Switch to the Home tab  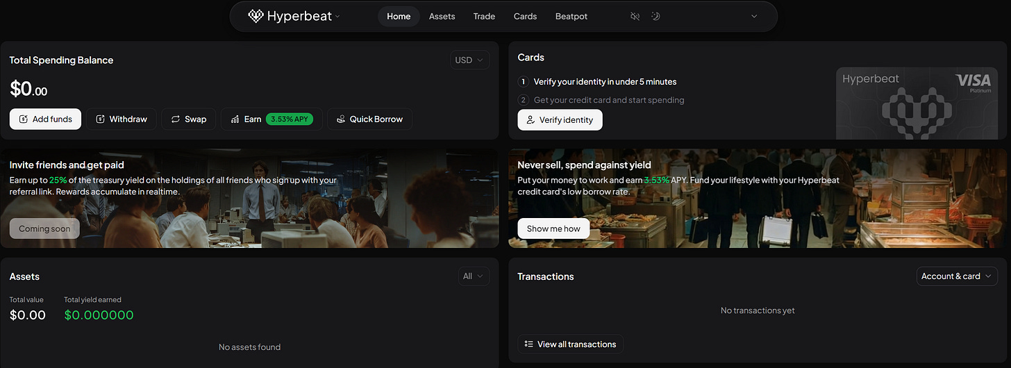coord(399,16)
